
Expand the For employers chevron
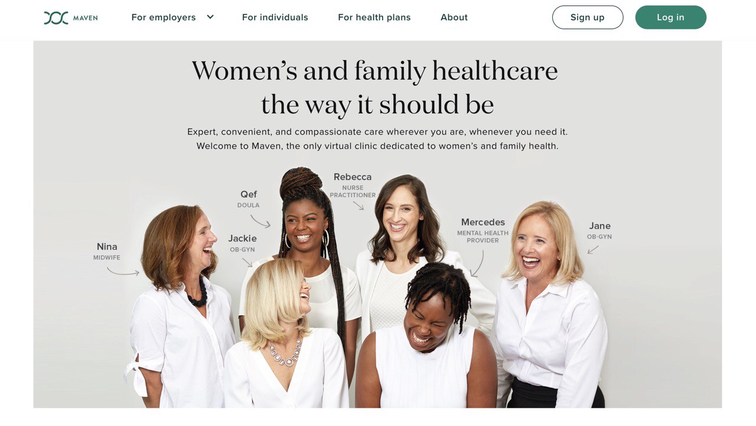tap(210, 17)
